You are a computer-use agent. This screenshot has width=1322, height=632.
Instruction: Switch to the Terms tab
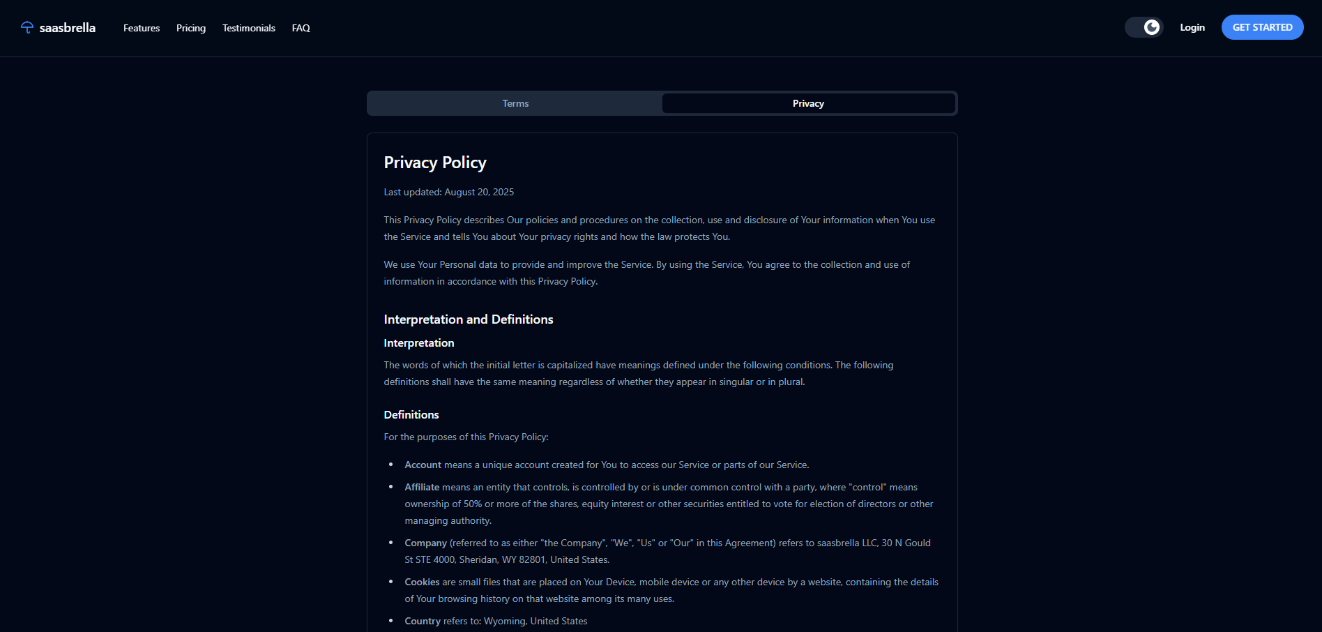click(x=515, y=103)
